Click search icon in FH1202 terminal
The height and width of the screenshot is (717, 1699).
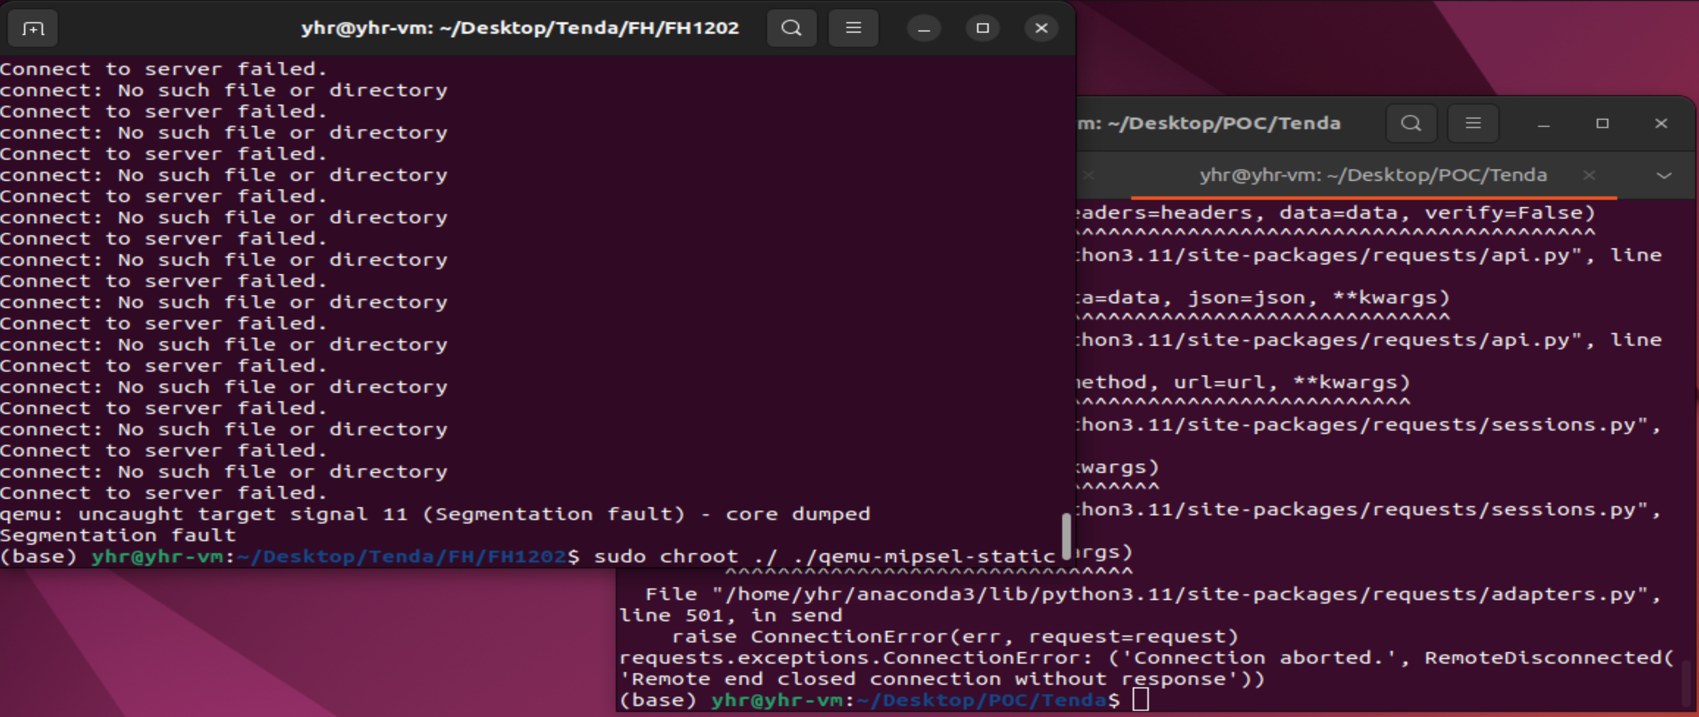791,28
